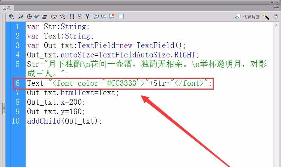Click the 'Out_txt.x=200;' line

[x=56, y=102]
